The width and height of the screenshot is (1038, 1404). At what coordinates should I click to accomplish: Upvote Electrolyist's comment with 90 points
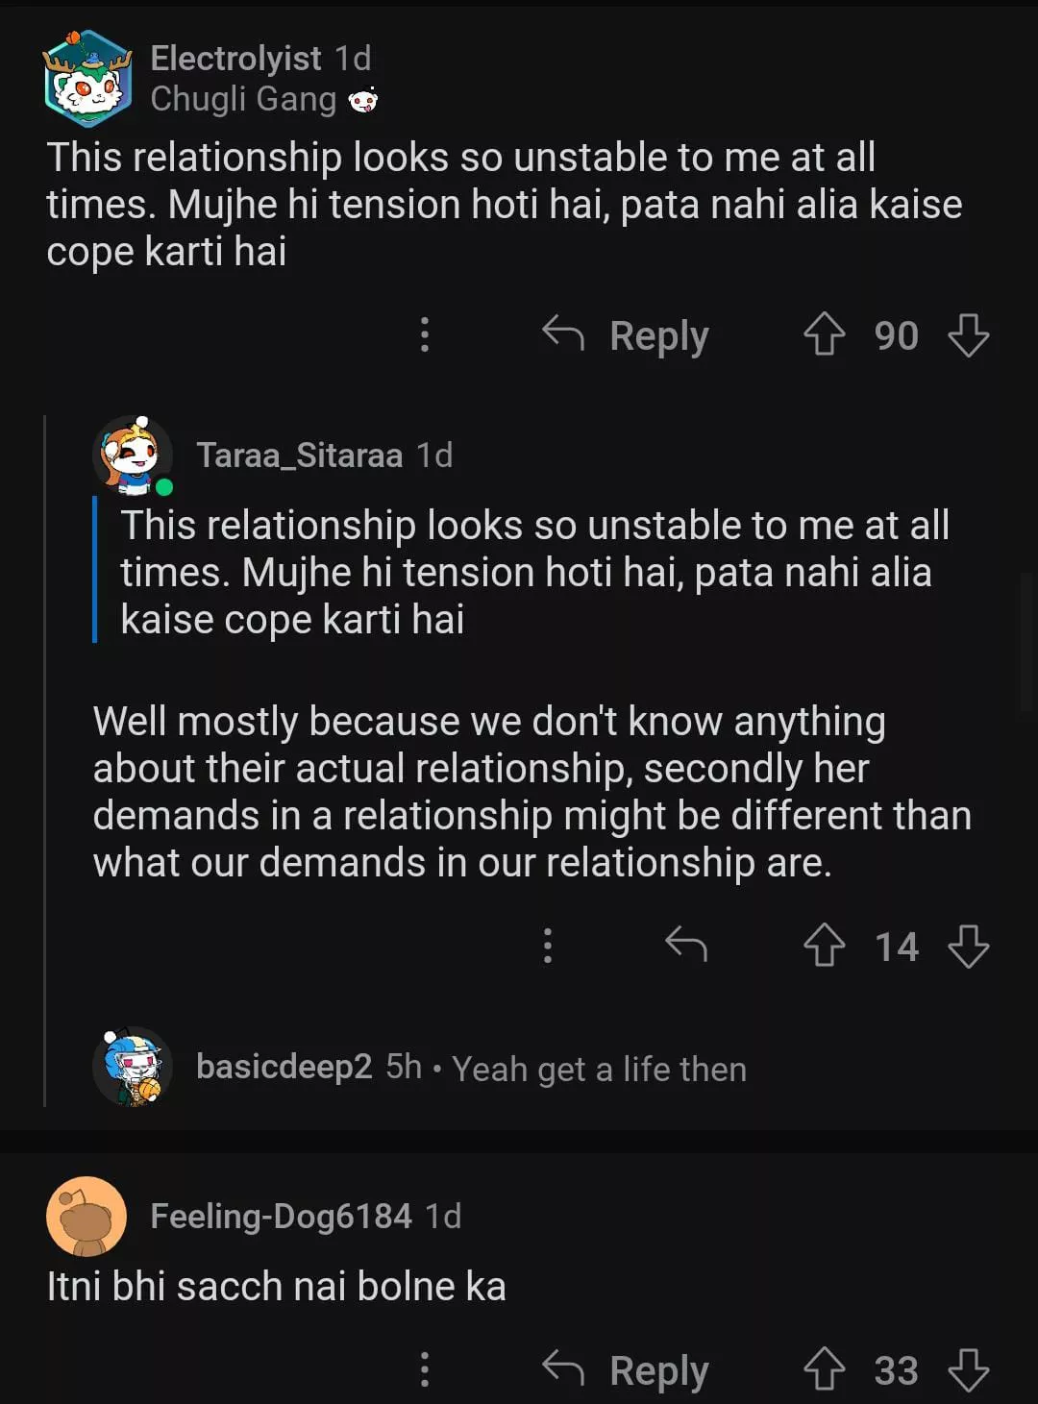click(x=824, y=335)
